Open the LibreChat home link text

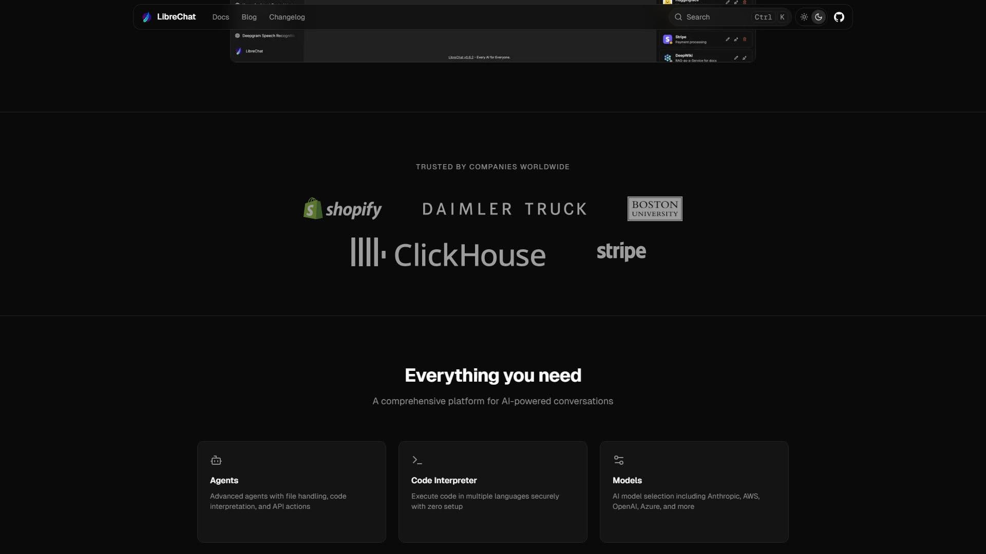[x=176, y=17]
